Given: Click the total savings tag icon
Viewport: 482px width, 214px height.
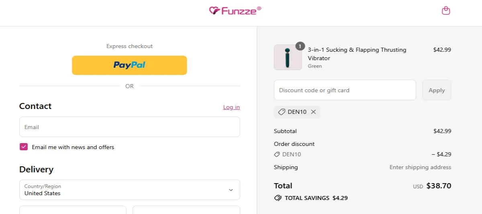Looking at the screenshot, I should (x=278, y=198).
